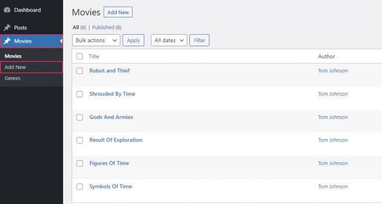
Task: Open Genres in the Movies submenu
Action: click(x=12, y=78)
